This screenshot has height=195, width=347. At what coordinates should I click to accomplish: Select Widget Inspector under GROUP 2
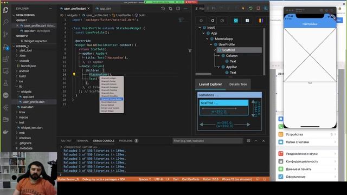coord(35,41)
